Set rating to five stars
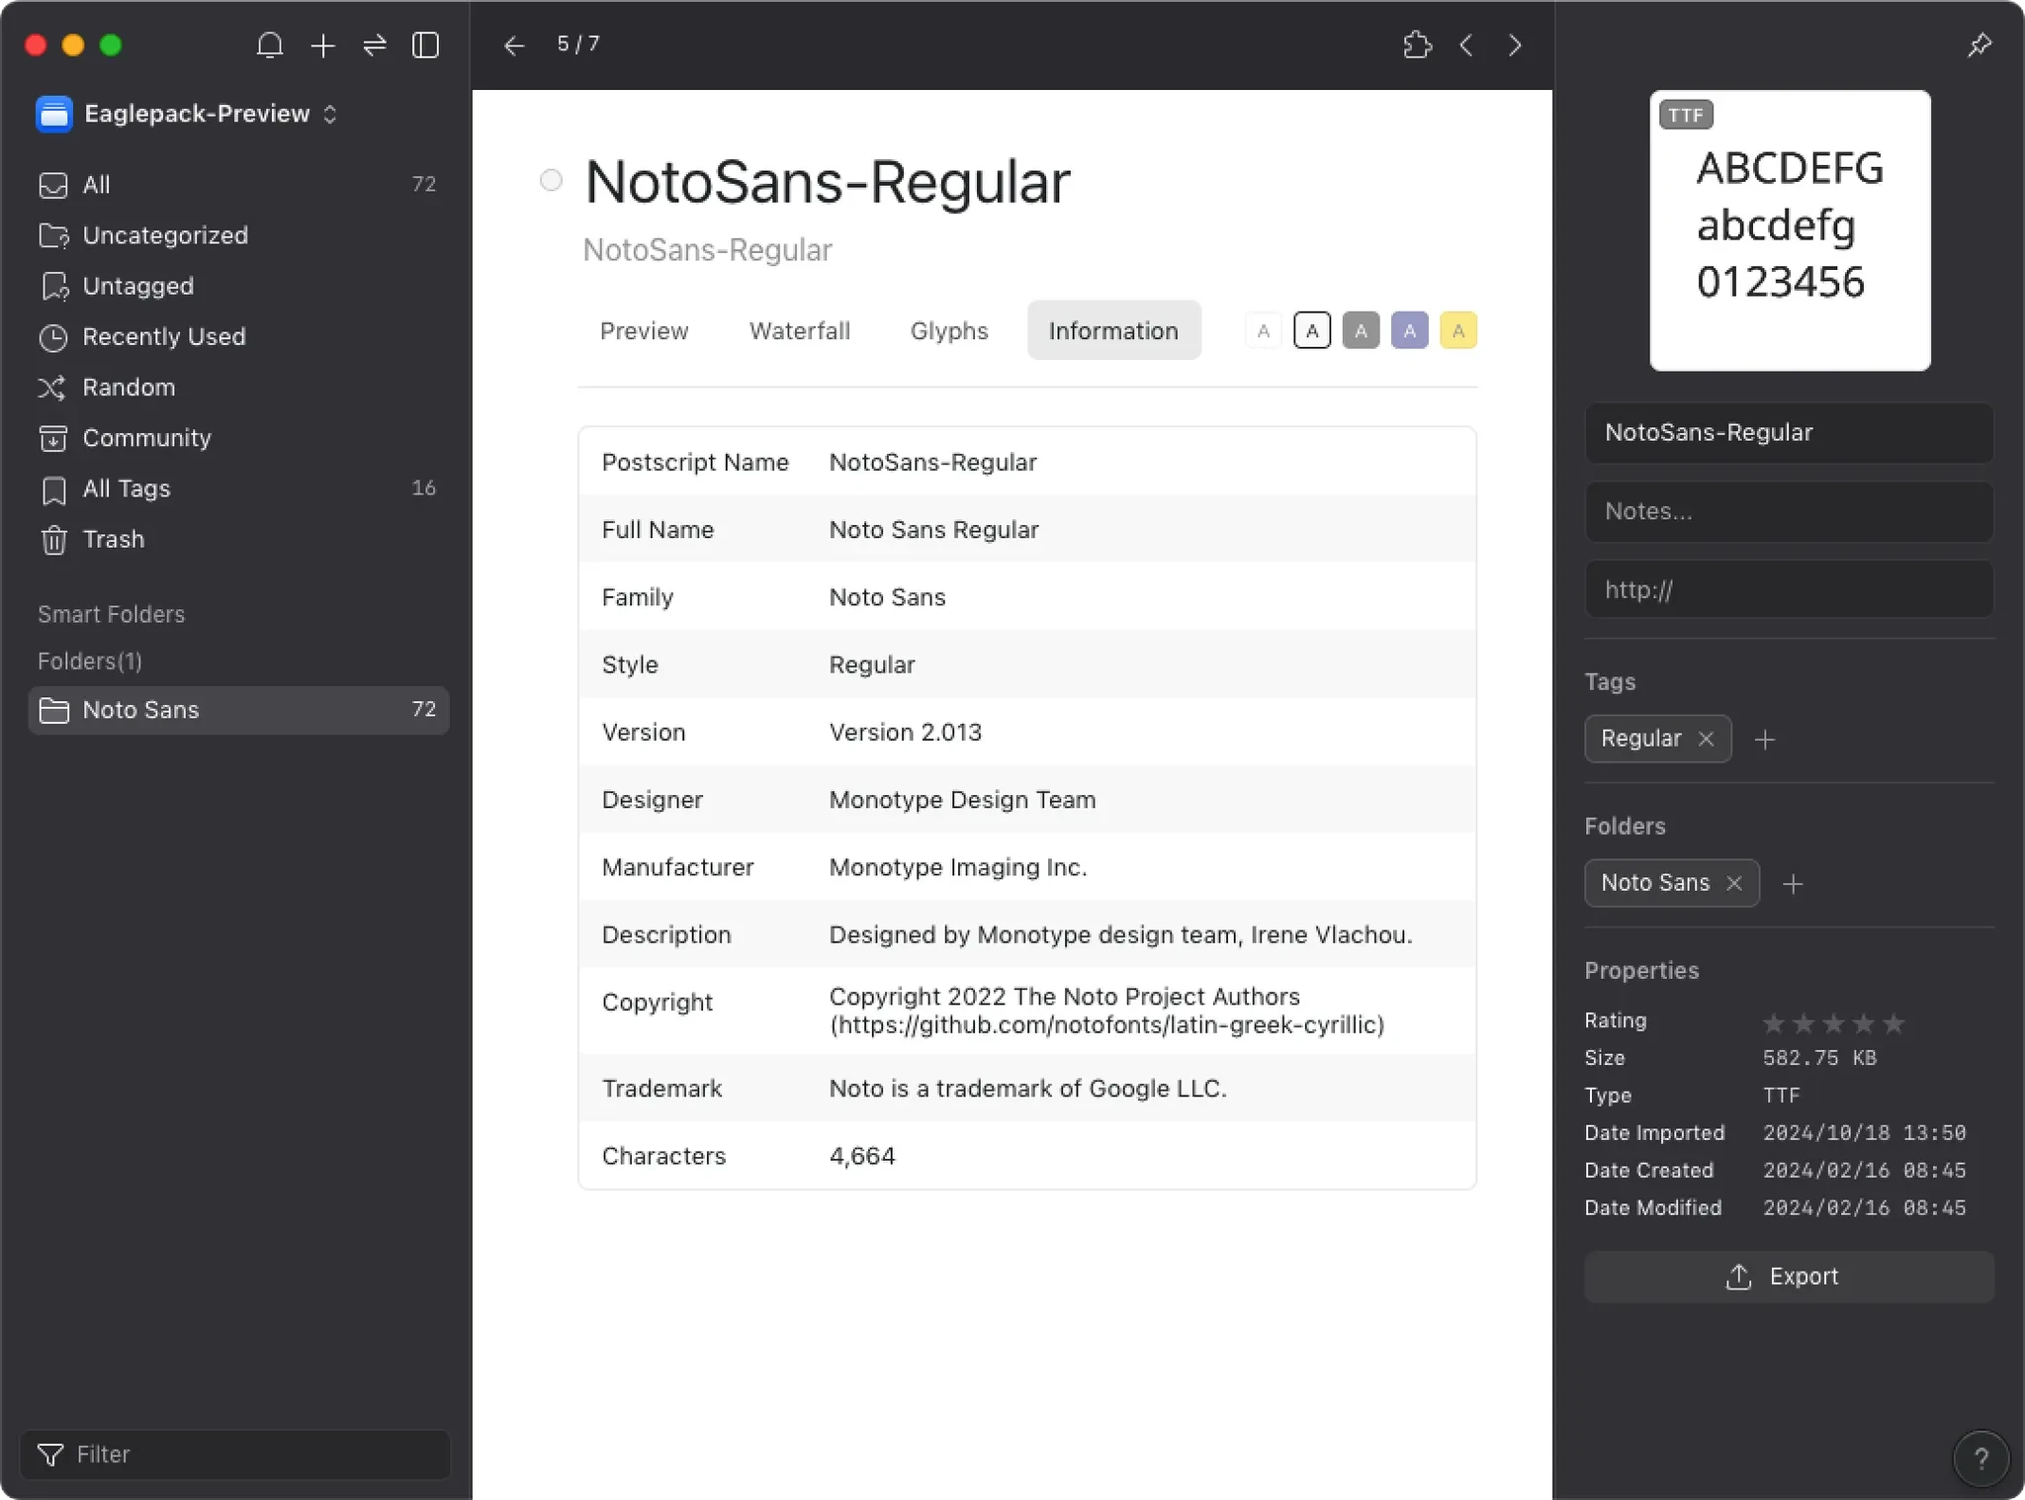 click(1893, 1023)
